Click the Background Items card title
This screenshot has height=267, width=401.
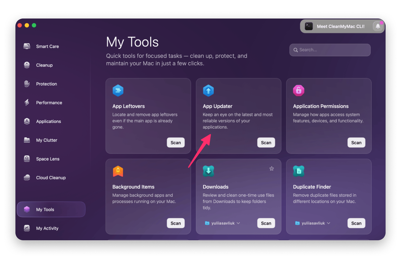tap(133, 187)
